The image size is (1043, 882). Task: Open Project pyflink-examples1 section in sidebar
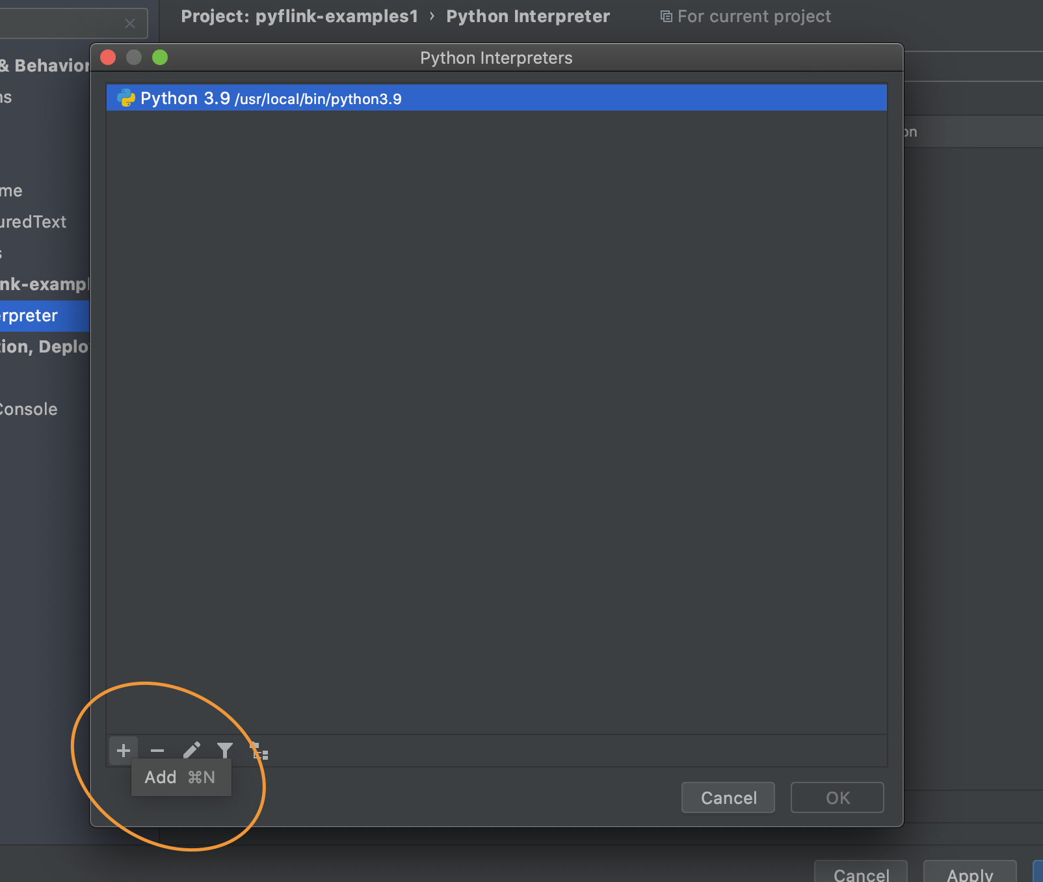point(44,284)
